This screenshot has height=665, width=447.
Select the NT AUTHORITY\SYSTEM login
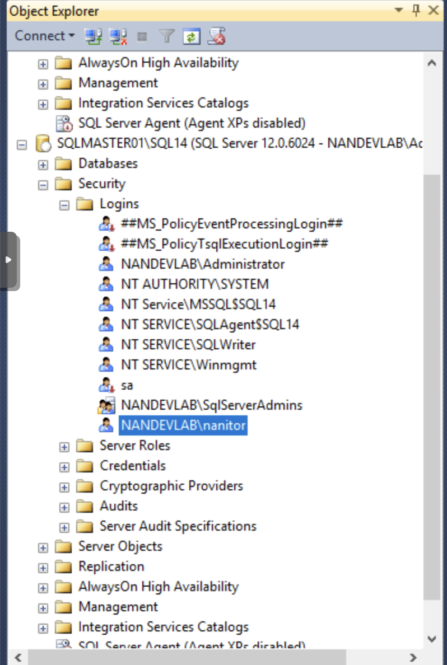pos(194,284)
